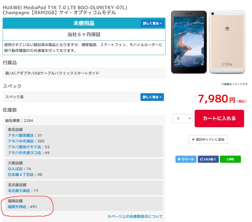Click the champagne tablet back view image
Image resolution: width=252 pixels, height=222 pixels.
click(x=227, y=42)
